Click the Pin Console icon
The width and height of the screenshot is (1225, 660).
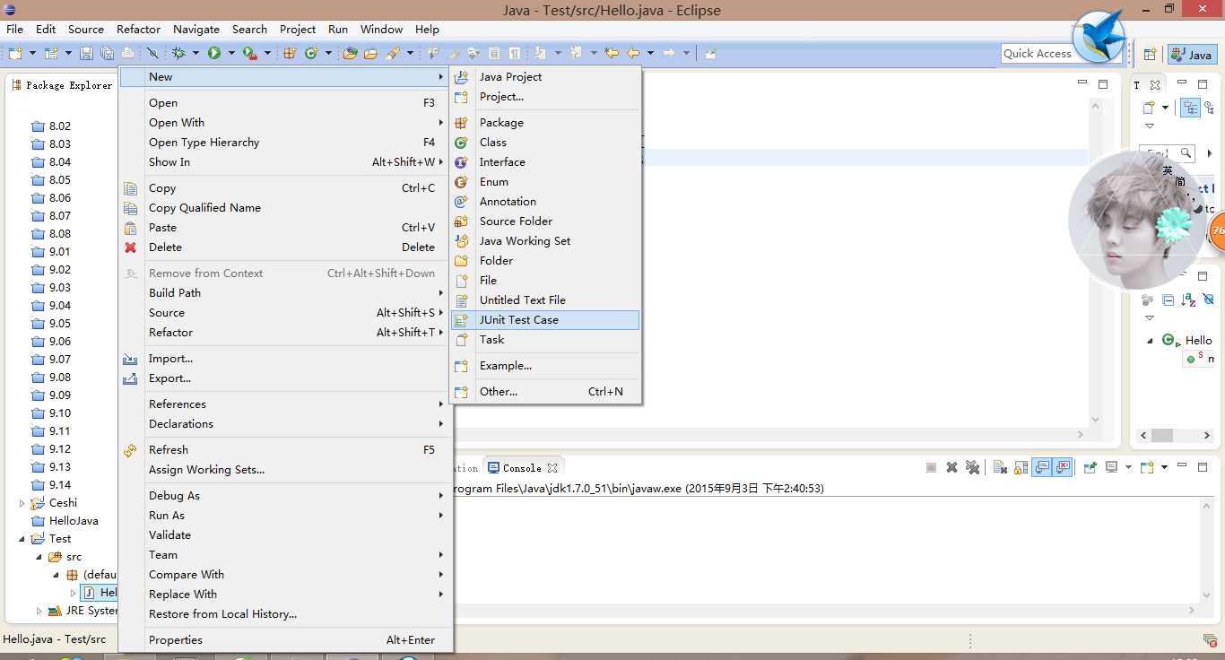[1090, 467]
